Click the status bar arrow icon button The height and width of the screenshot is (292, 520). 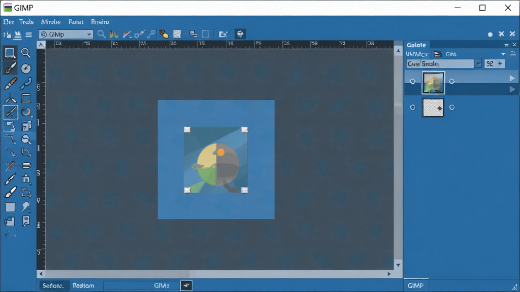click(x=186, y=285)
